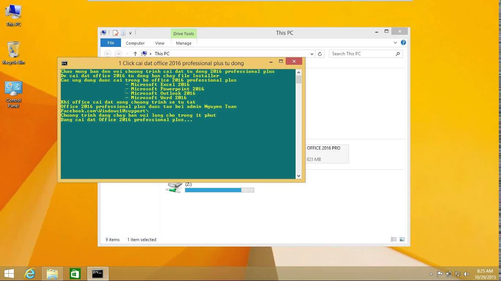Open Action Center flag icon
The height and width of the screenshot is (281, 501).
440,274
